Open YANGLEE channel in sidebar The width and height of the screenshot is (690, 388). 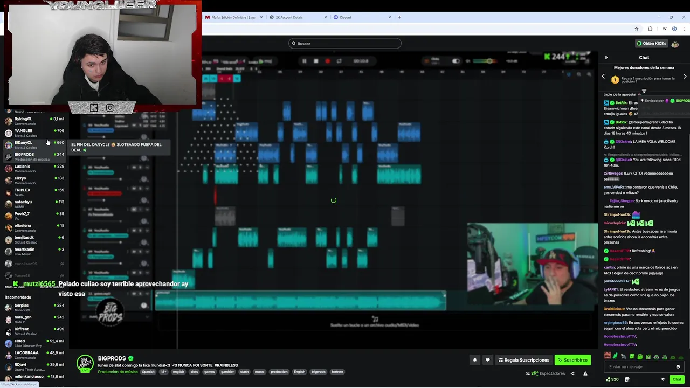coord(34,133)
